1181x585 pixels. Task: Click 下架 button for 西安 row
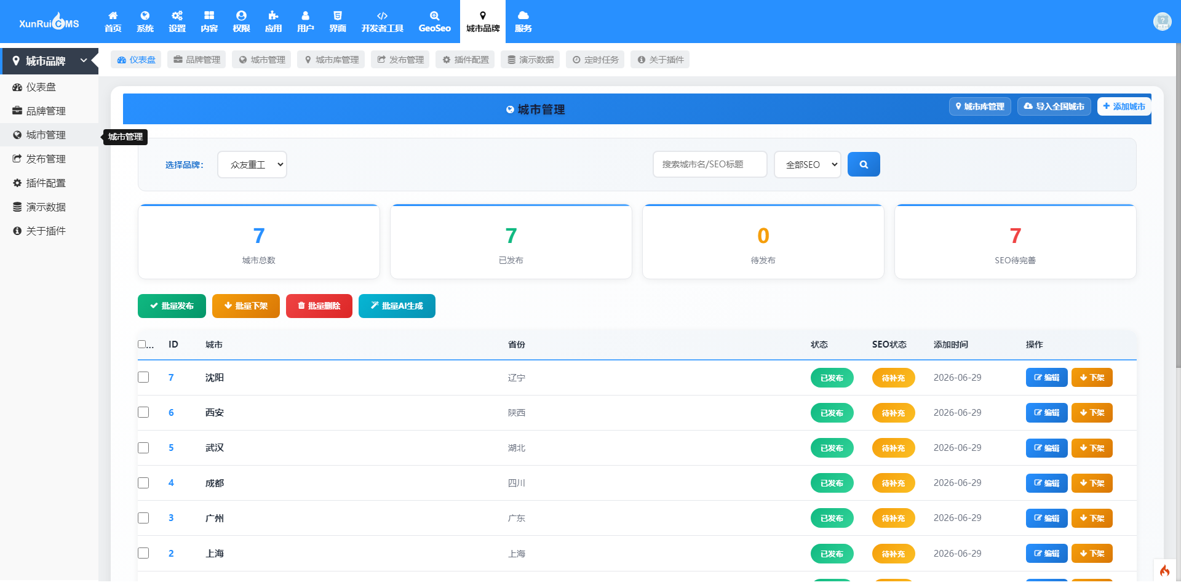tap(1092, 412)
